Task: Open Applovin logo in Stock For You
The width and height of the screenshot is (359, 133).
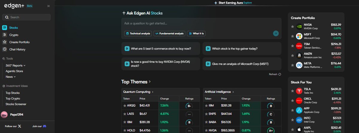Action: pyautogui.click(x=299, y=110)
